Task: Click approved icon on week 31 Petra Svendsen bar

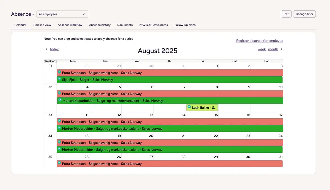Action: point(59,72)
